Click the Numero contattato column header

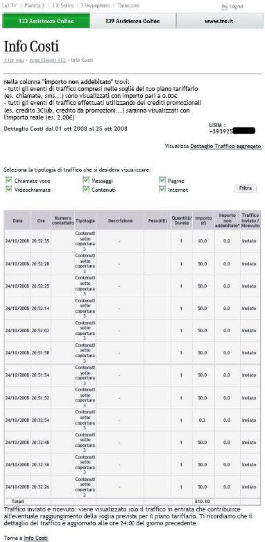[x=63, y=220]
